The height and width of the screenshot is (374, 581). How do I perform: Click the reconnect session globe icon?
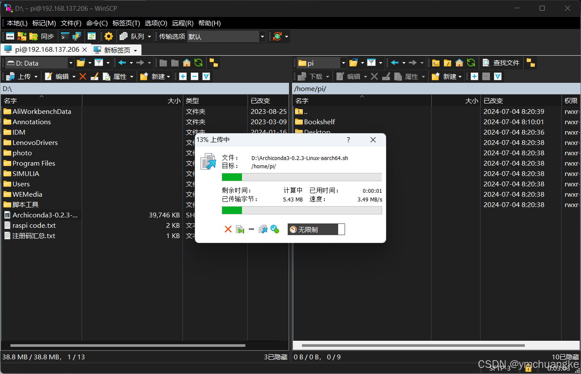pos(277,37)
